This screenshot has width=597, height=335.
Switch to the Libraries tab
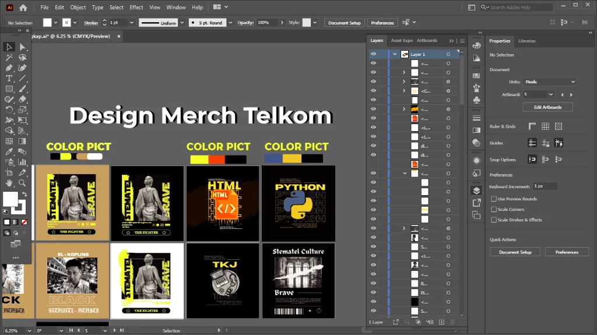click(x=527, y=41)
